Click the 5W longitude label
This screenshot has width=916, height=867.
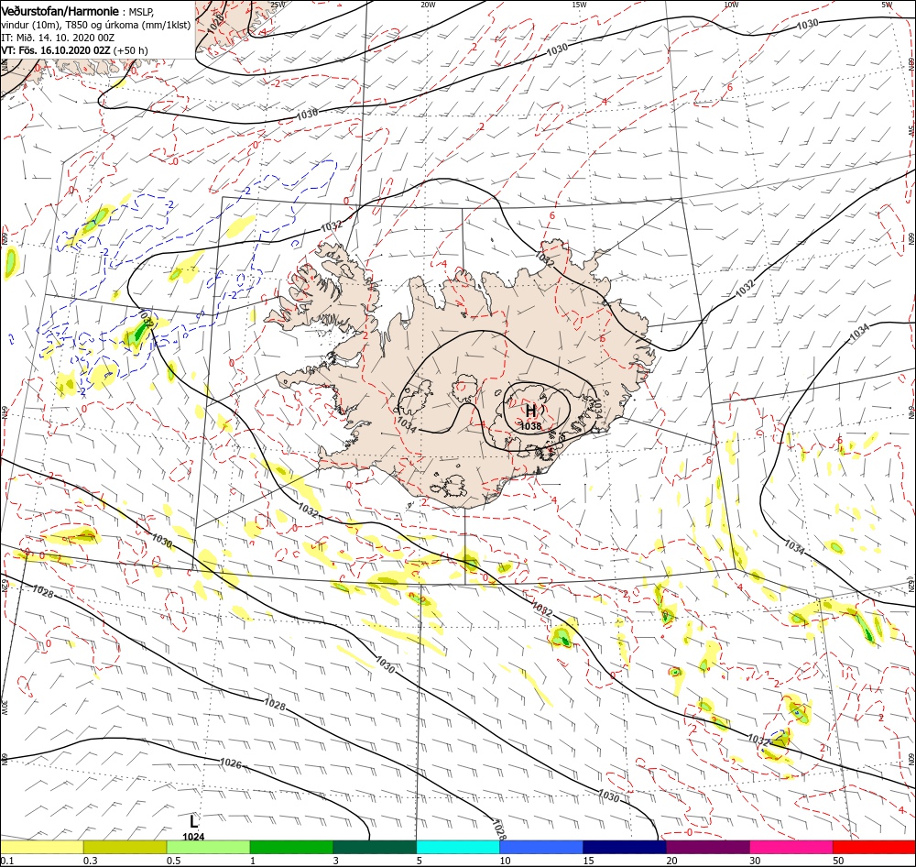tap(887, 5)
